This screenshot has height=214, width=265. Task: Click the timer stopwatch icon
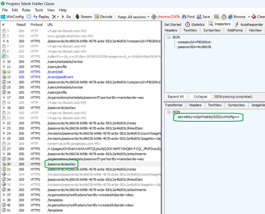[x=224, y=17]
